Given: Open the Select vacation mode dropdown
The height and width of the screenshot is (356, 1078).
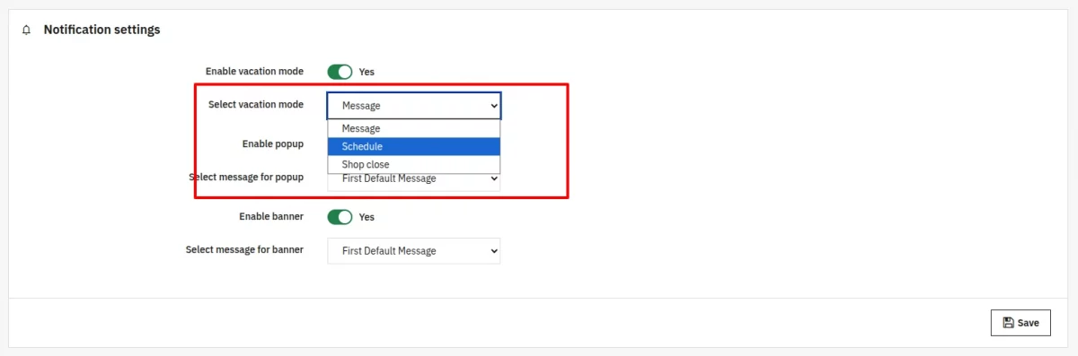Looking at the screenshot, I should (x=414, y=106).
